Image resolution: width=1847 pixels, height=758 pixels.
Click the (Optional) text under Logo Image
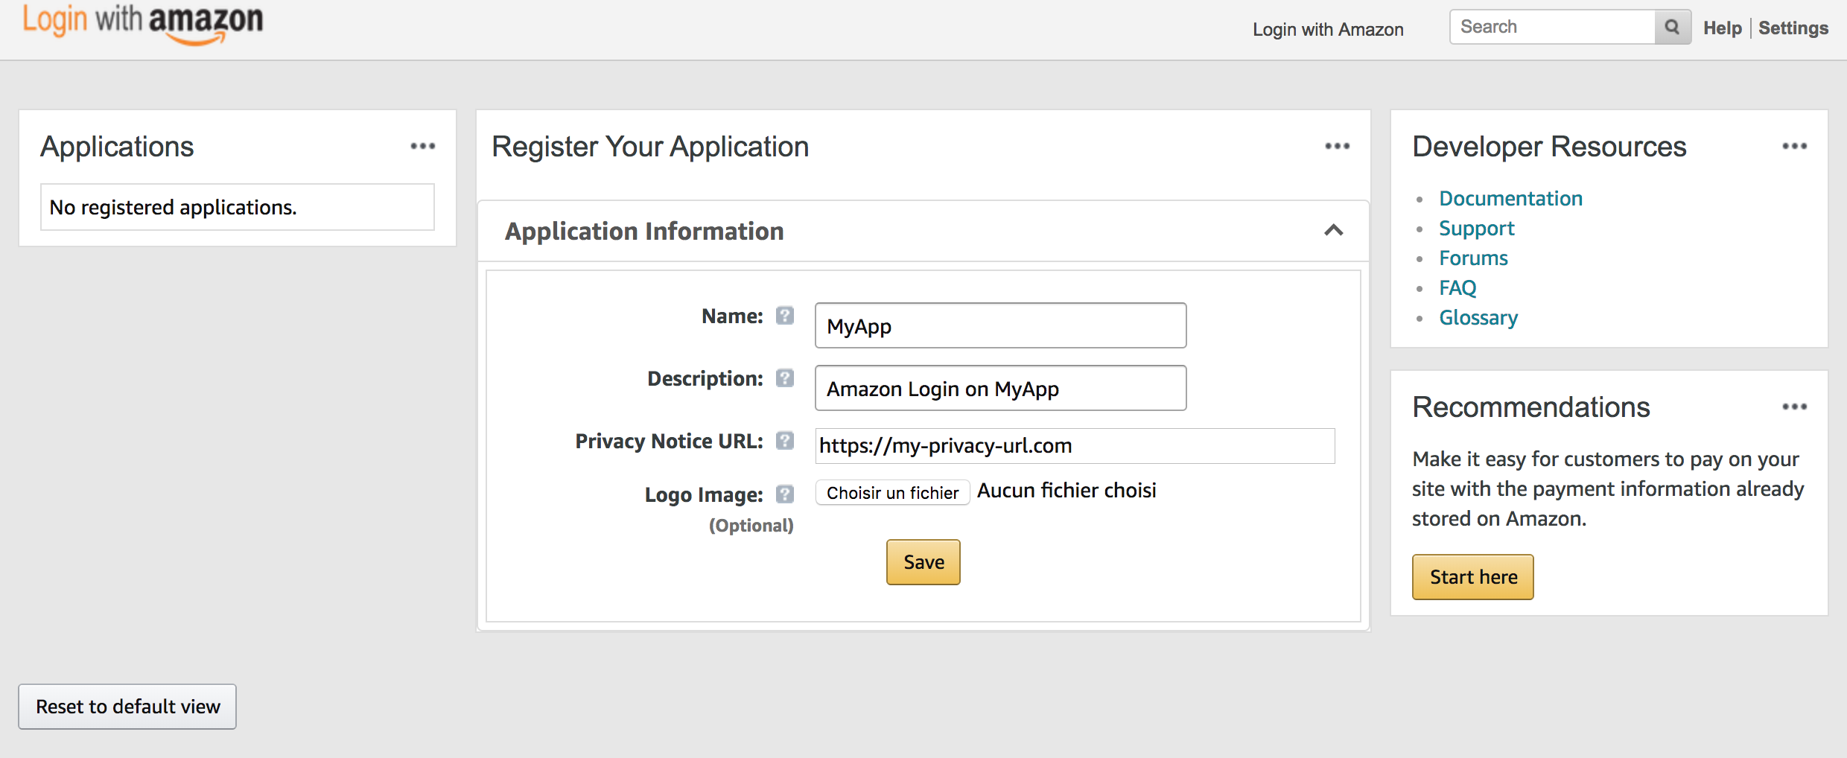tap(751, 526)
